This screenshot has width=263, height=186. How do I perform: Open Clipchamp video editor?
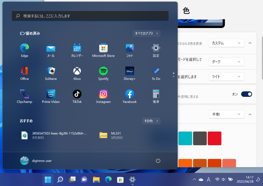24,96
